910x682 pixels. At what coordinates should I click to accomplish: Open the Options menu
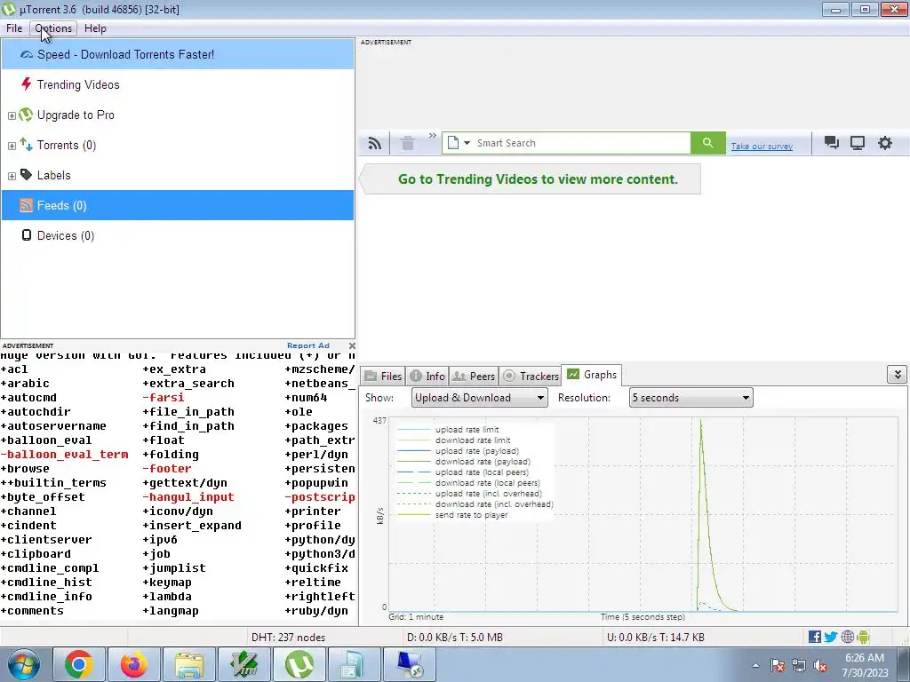tap(53, 28)
